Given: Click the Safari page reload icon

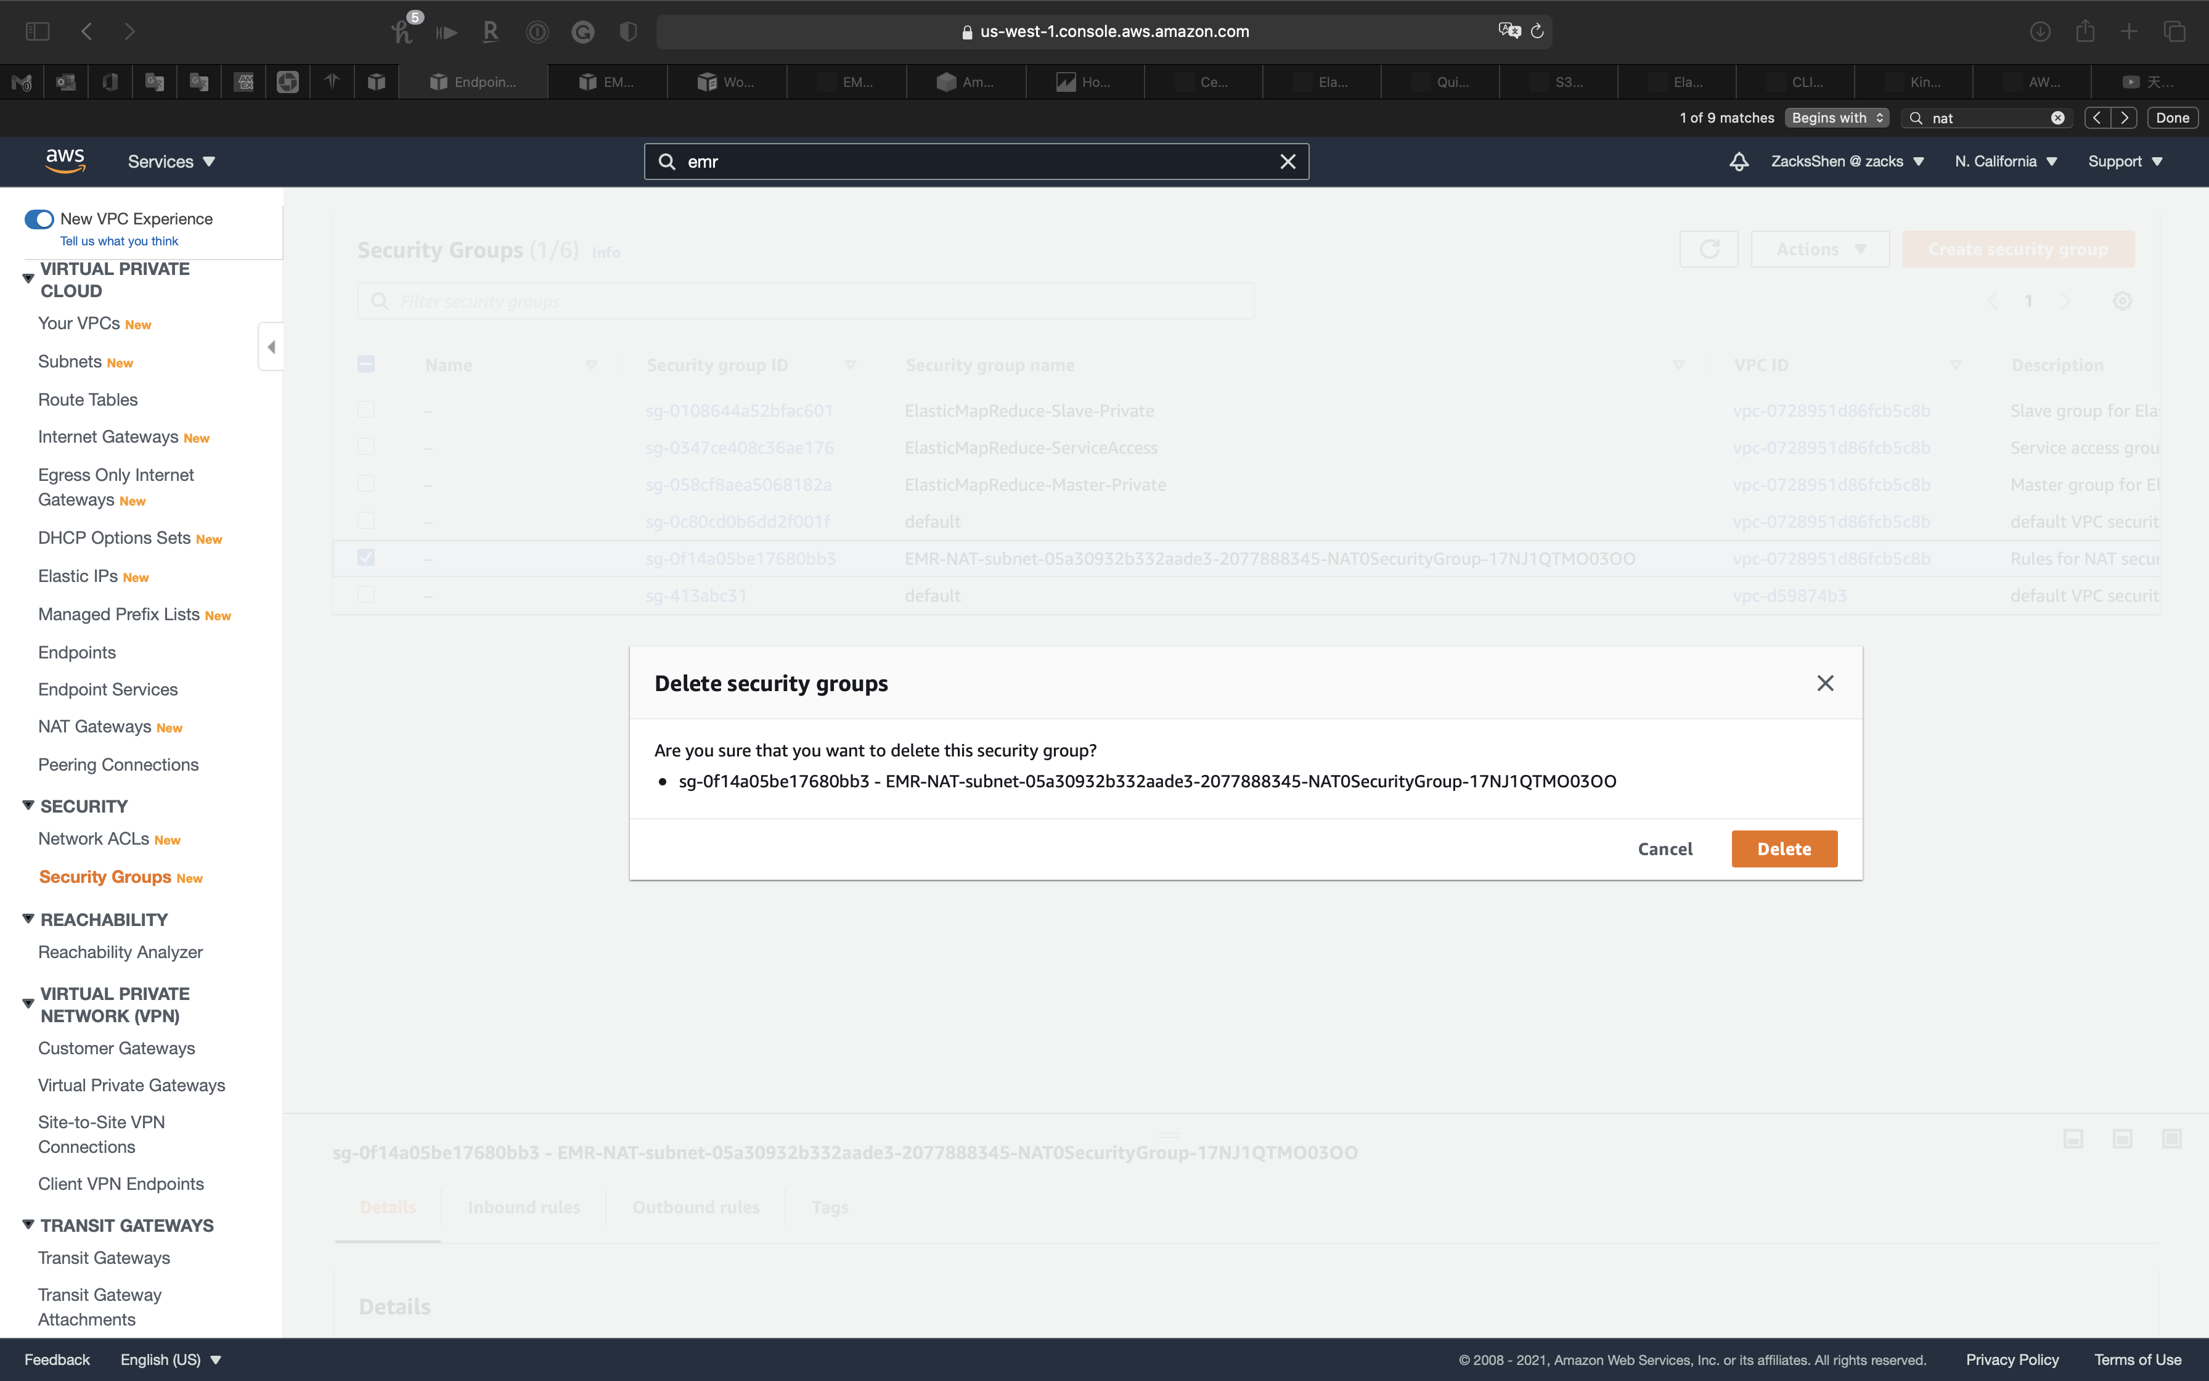Looking at the screenshot, I should pos(1537,31).
